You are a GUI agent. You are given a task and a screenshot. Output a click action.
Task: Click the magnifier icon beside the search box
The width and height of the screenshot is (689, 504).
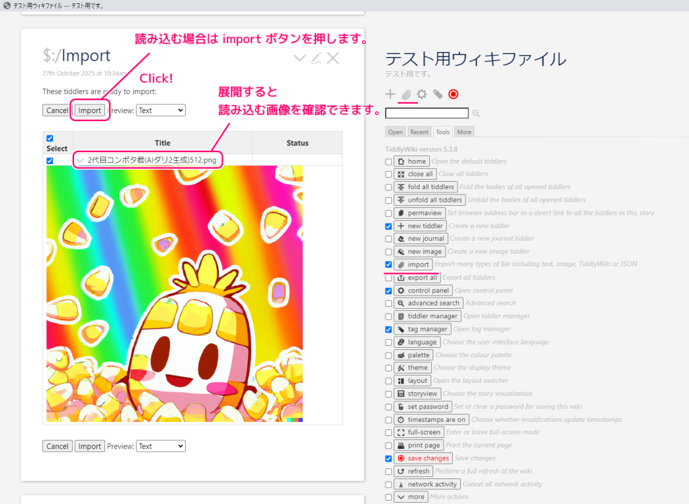tap(476, 113)
